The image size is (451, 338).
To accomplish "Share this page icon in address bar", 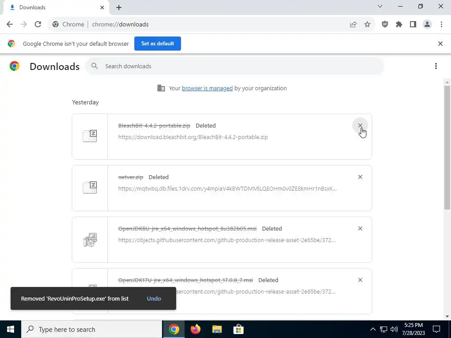I will pos(353,25).
